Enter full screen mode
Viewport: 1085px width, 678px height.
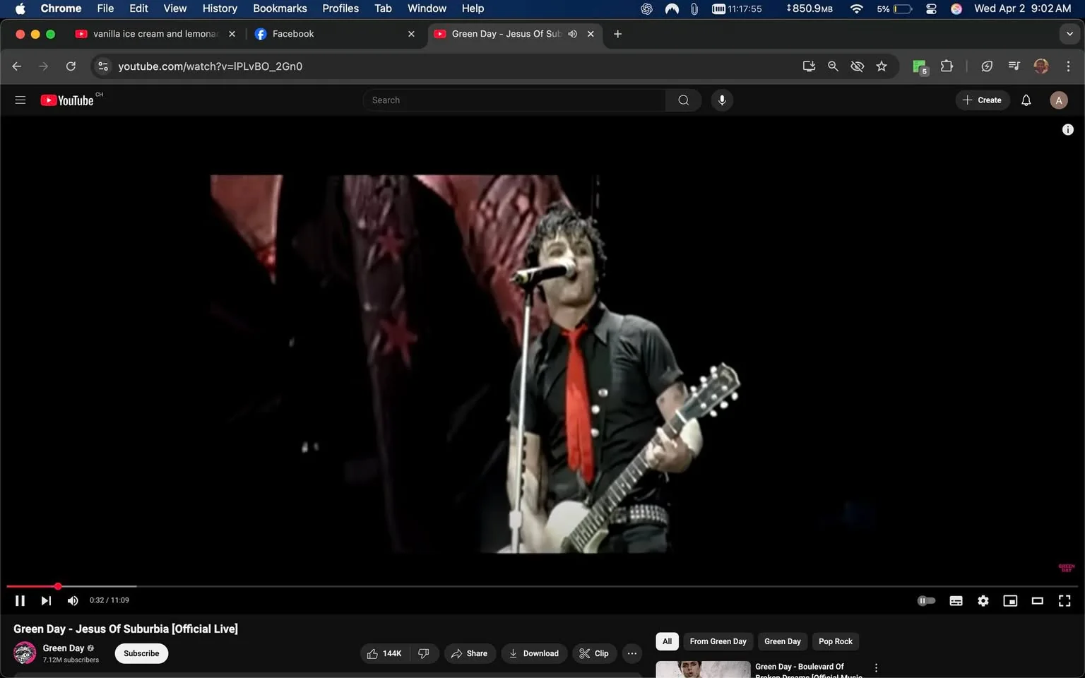[x=1065, y=601]
